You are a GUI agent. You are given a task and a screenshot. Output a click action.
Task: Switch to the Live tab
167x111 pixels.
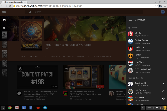tap(44, 57)
